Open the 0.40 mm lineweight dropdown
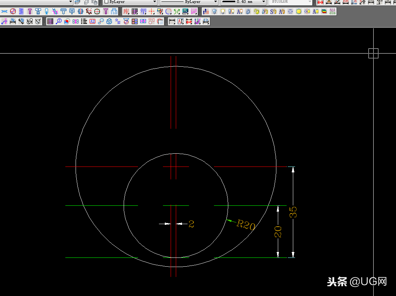The image size is (396, 296). coord(243,2)
